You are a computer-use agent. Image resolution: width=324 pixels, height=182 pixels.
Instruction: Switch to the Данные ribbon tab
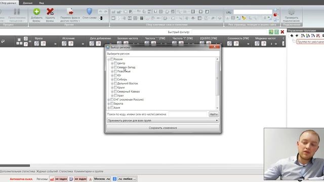pyautogui.click(x=27, y=3)
